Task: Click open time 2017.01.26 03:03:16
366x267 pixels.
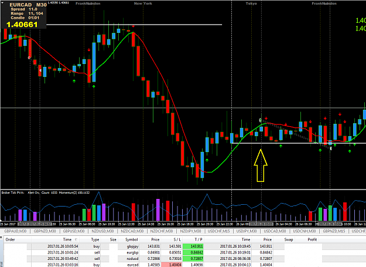Action: [63, 265]
